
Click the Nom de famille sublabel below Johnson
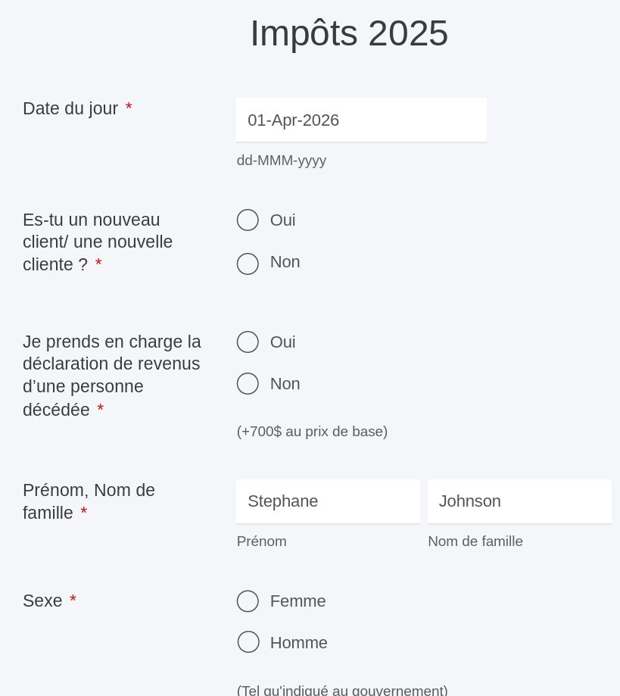pyautogui.click(x=475, y=542)
